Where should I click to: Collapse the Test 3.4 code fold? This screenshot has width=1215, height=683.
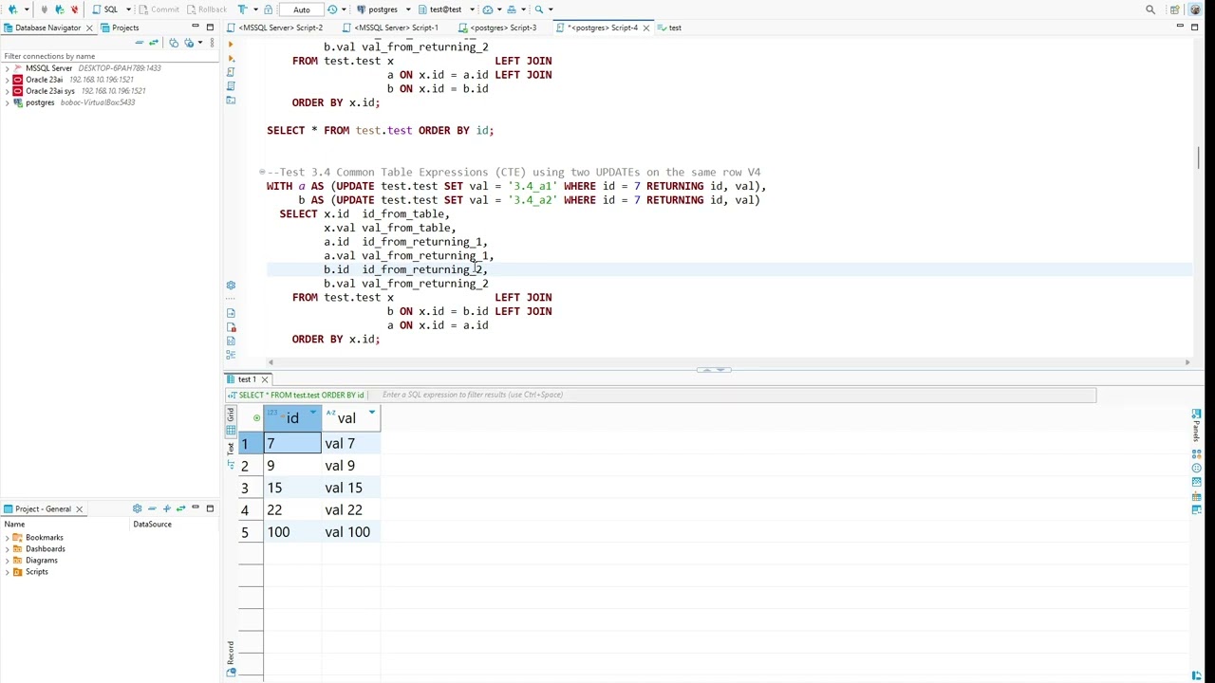coord(262,172)
